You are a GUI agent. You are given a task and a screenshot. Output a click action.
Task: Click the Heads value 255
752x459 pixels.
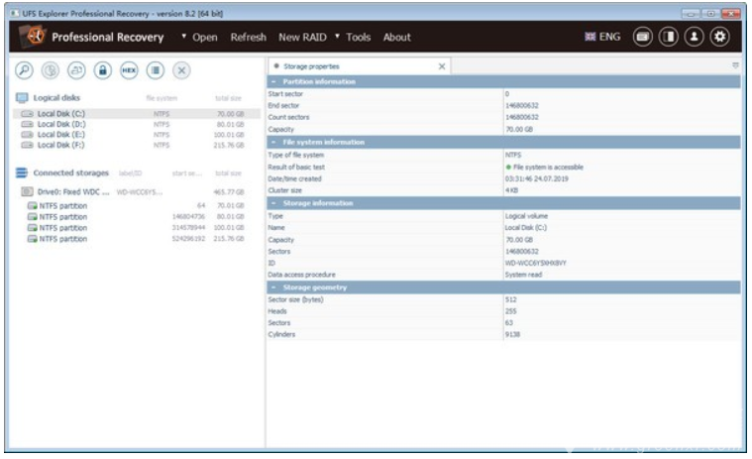(511, 311)
